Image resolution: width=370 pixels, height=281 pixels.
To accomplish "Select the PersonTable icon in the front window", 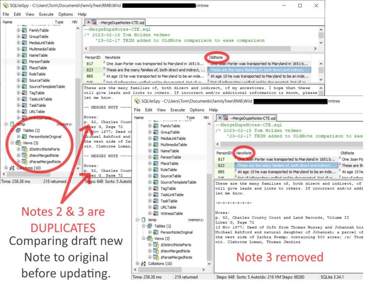I will tap(156, 157).
